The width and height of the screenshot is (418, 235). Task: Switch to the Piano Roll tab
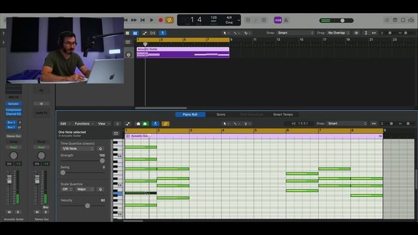tap(190, 115)
